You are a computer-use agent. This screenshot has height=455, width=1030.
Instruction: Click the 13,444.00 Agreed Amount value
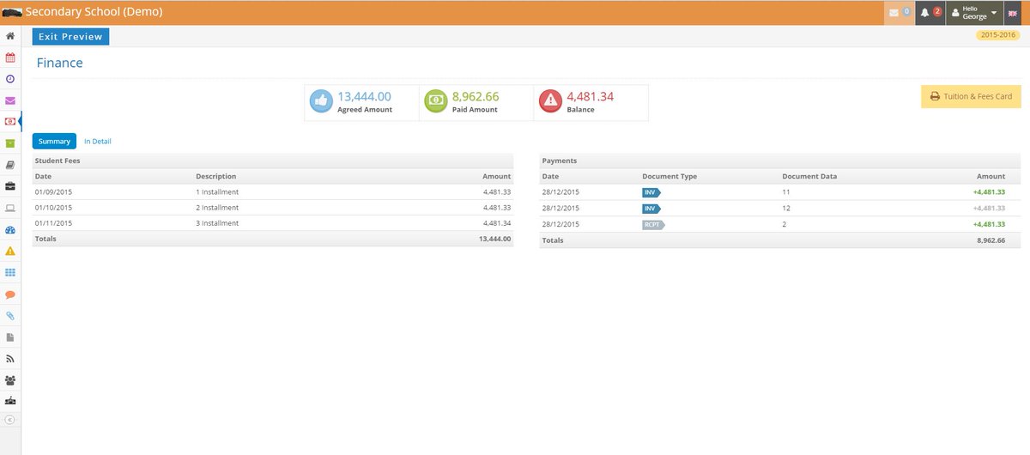pyautogui.click(x=364, y=96)
